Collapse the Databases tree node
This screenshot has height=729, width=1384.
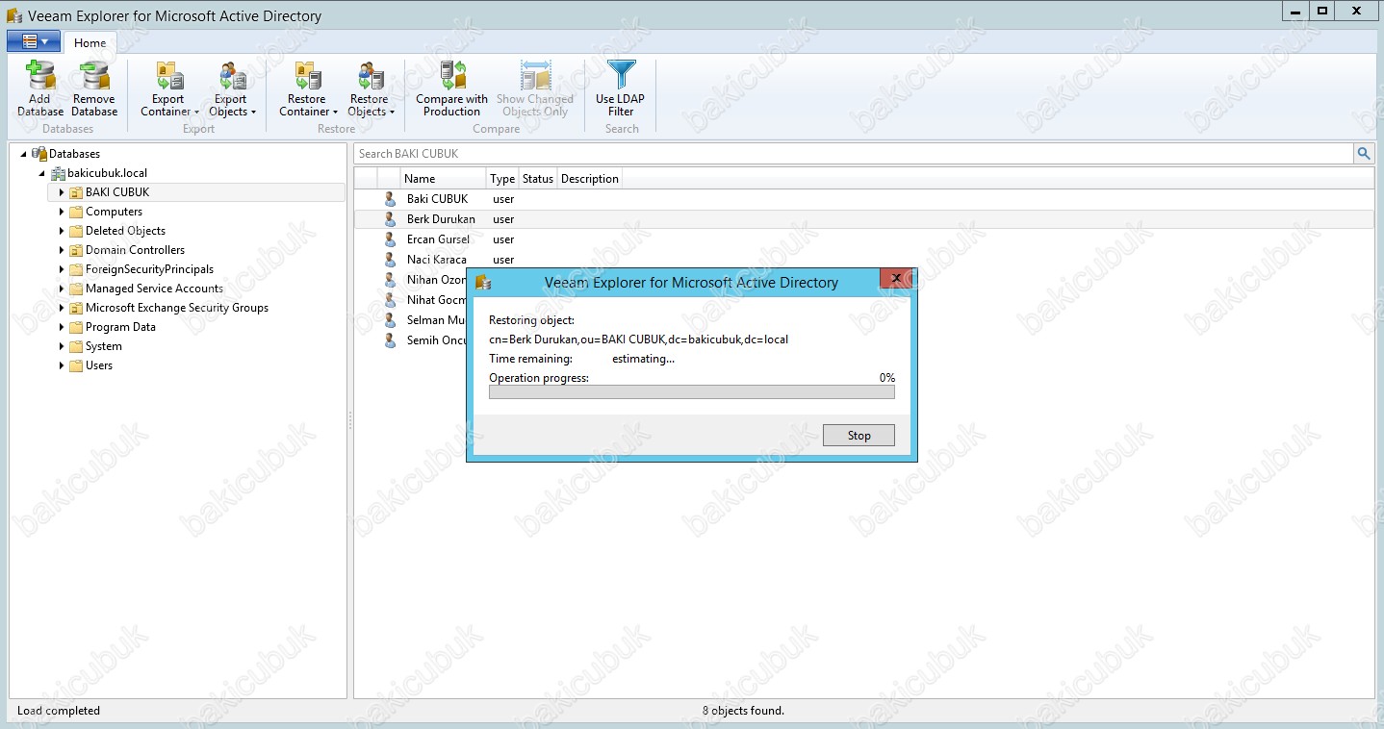point(23,154)
